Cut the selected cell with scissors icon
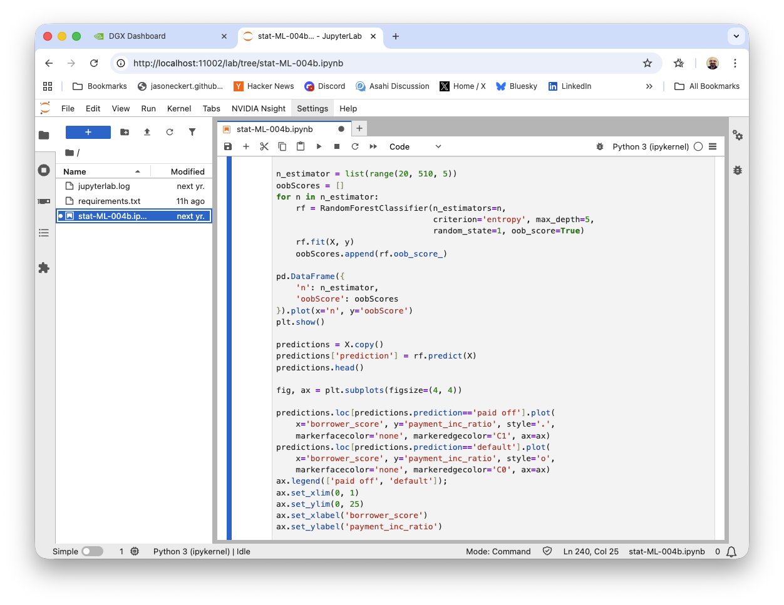 pos(264,146)
